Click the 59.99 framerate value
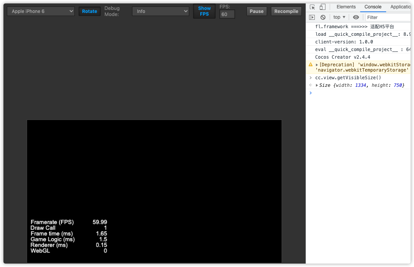This screenshot has width=414, height=267. 100,222
